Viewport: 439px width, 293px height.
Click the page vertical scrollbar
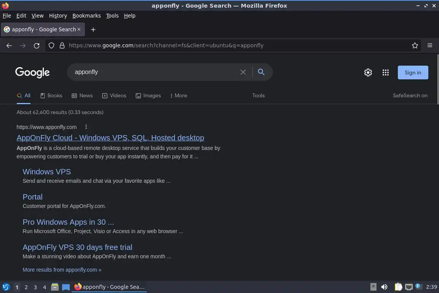point(437,79)
